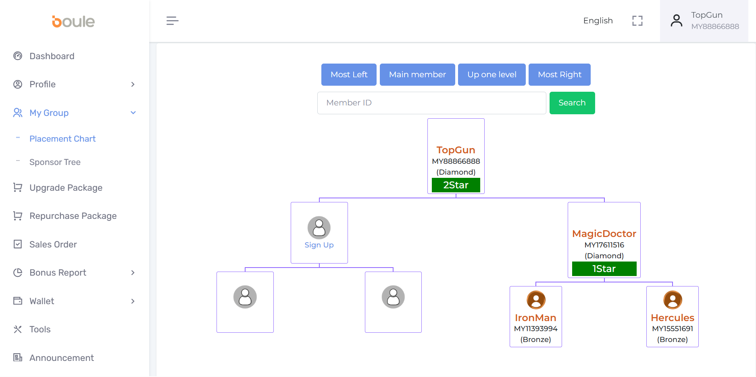
Task: Select the empty bottom-left placement avatar
Action: [x=245, y=297]
